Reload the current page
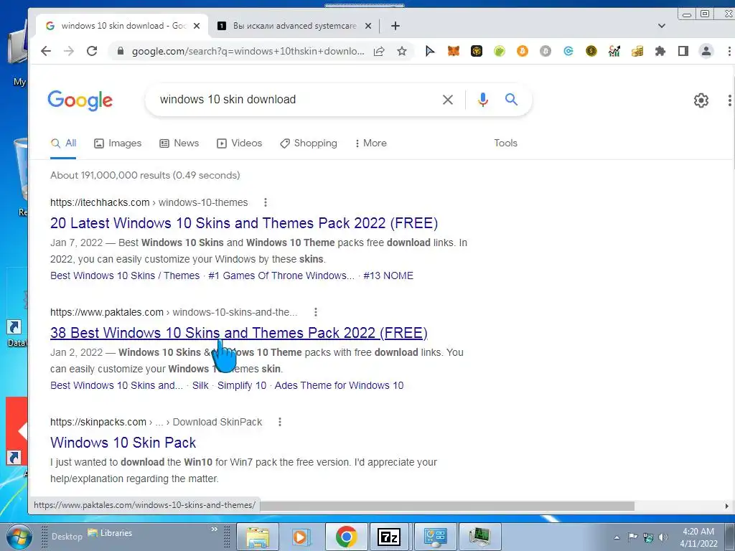This screenshot has height=551, width=735. [x=92, y=51]
